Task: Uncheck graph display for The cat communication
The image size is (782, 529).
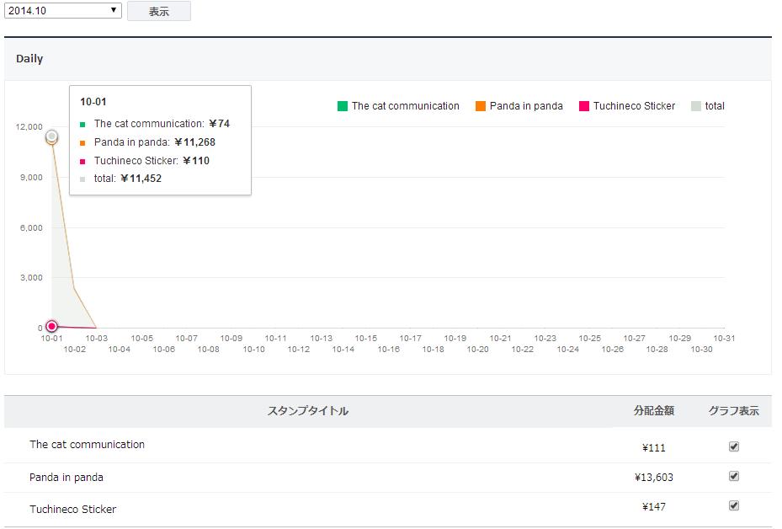Action: [x=733, y=446]
